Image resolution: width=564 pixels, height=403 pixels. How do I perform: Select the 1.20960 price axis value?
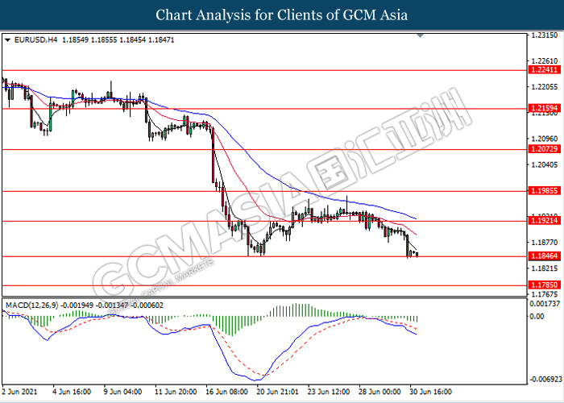coord(544,139)
